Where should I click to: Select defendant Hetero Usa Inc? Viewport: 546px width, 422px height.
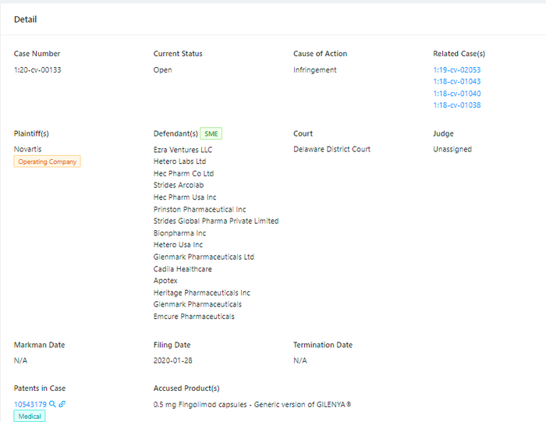[x=178, y=244]
